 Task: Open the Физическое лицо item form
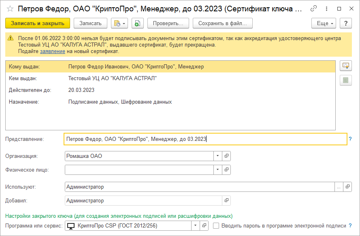[226, 170]
